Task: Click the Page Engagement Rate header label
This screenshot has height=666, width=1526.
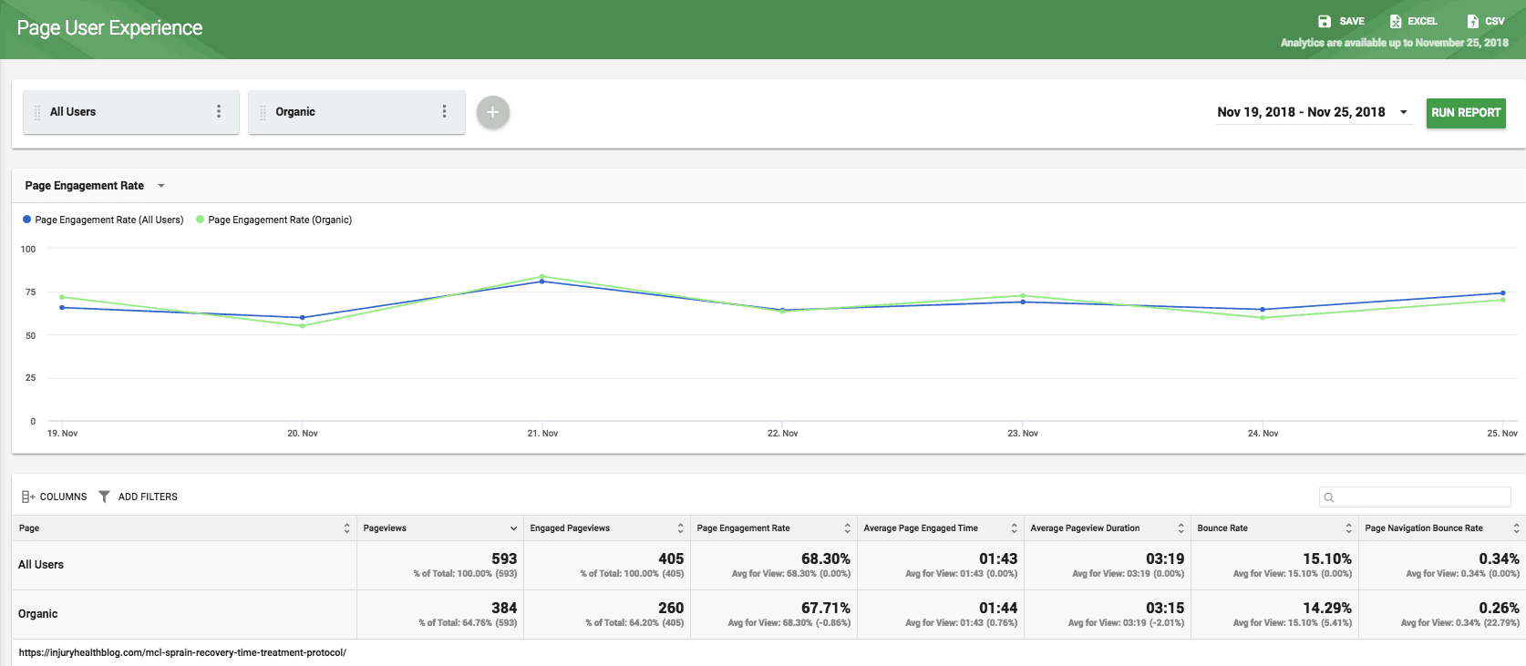Action: (743, 528)
